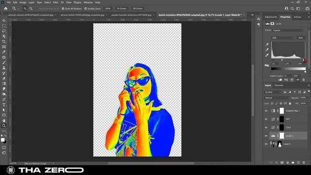The height and width of the screenshot is (175, 311).
Task: Hide the Layer 0 layer
Action: pos(266,144)
